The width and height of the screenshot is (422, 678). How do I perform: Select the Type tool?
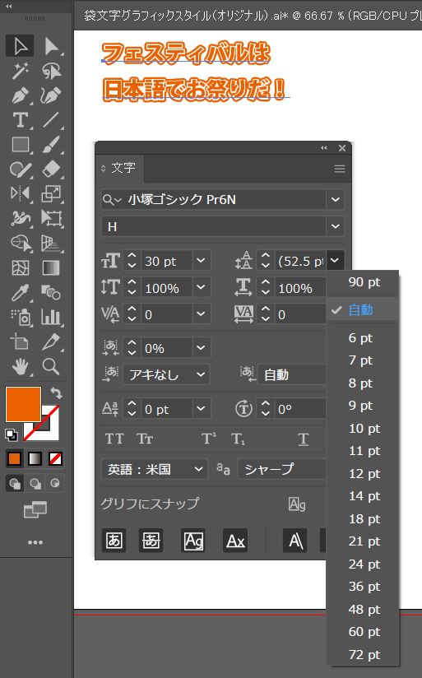tap(20, 120)
